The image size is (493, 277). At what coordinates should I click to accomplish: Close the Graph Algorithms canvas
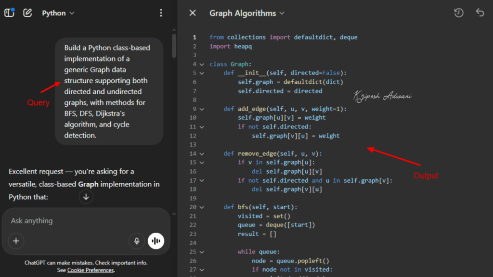tap(192, 13)
